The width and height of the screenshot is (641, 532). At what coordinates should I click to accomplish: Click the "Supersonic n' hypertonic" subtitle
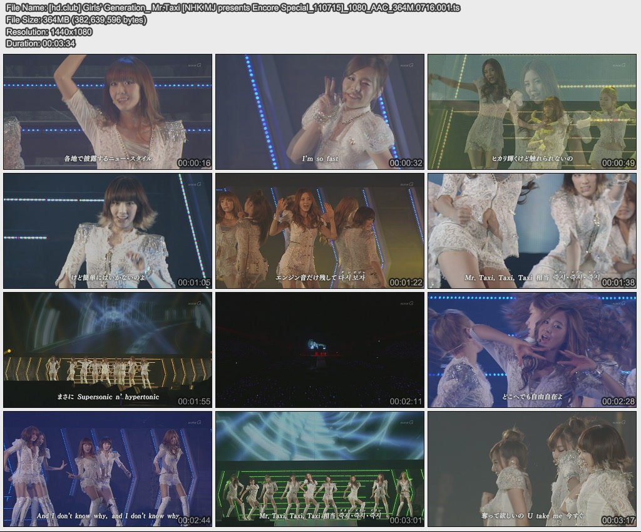point(118,397)
